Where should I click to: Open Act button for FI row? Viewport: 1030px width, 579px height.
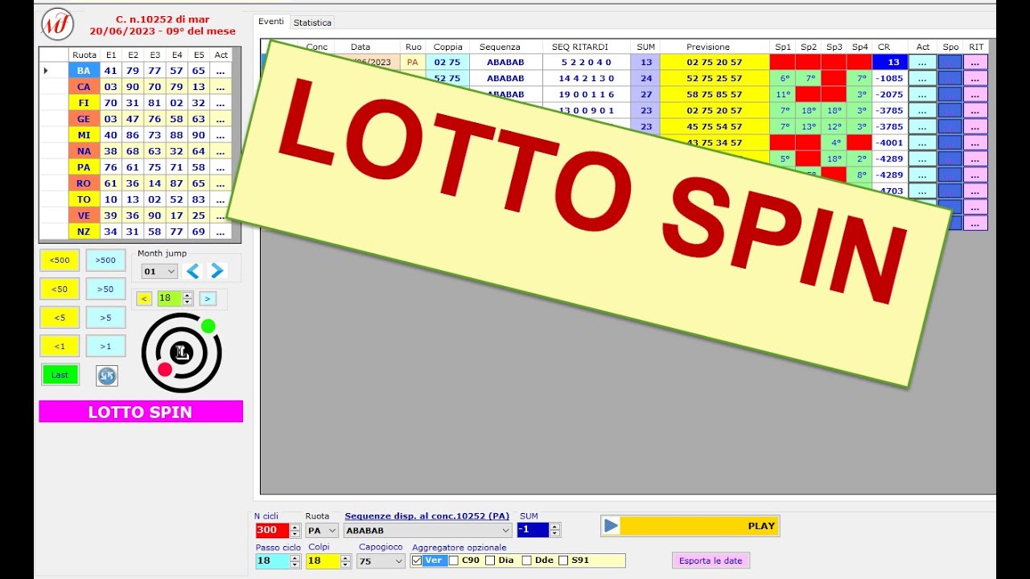[x=220, y=103]
